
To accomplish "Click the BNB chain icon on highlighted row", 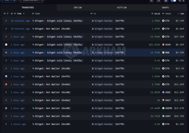I will tap(6, 53).
